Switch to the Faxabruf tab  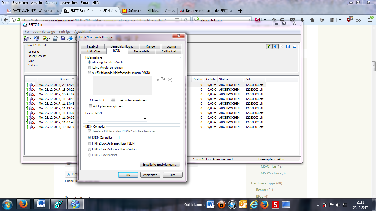pyautogui.click(x=92, y=46)
